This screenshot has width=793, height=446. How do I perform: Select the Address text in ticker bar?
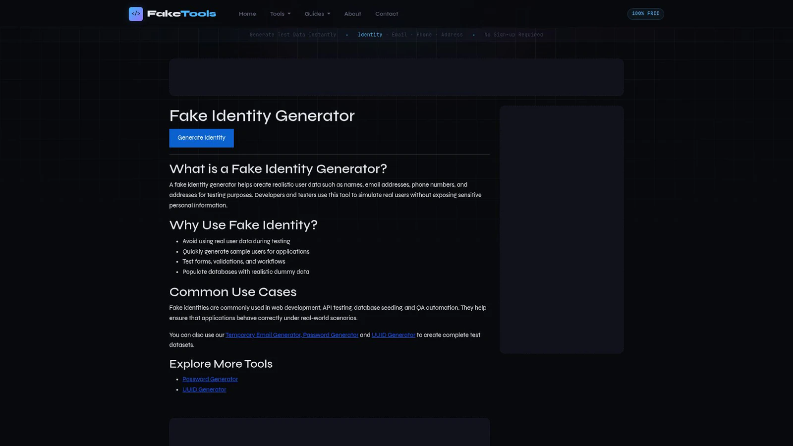tap(452, 35)
